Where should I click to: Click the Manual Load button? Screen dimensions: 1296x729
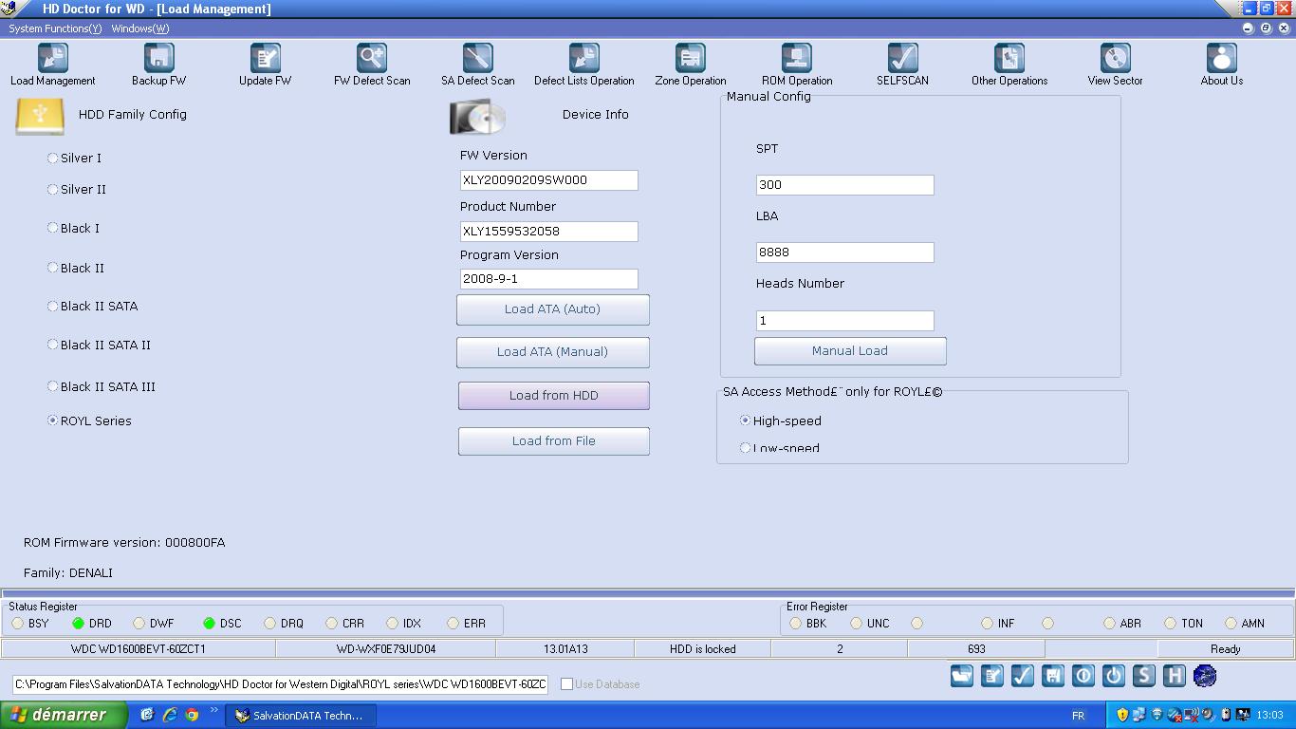[850, 351]
